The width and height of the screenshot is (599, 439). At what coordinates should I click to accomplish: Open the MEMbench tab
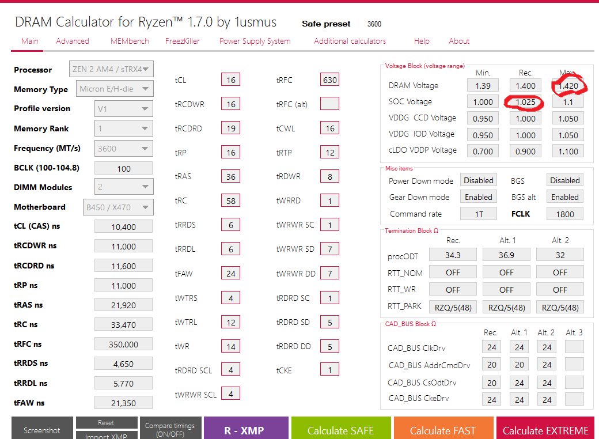tap(130, 41)
